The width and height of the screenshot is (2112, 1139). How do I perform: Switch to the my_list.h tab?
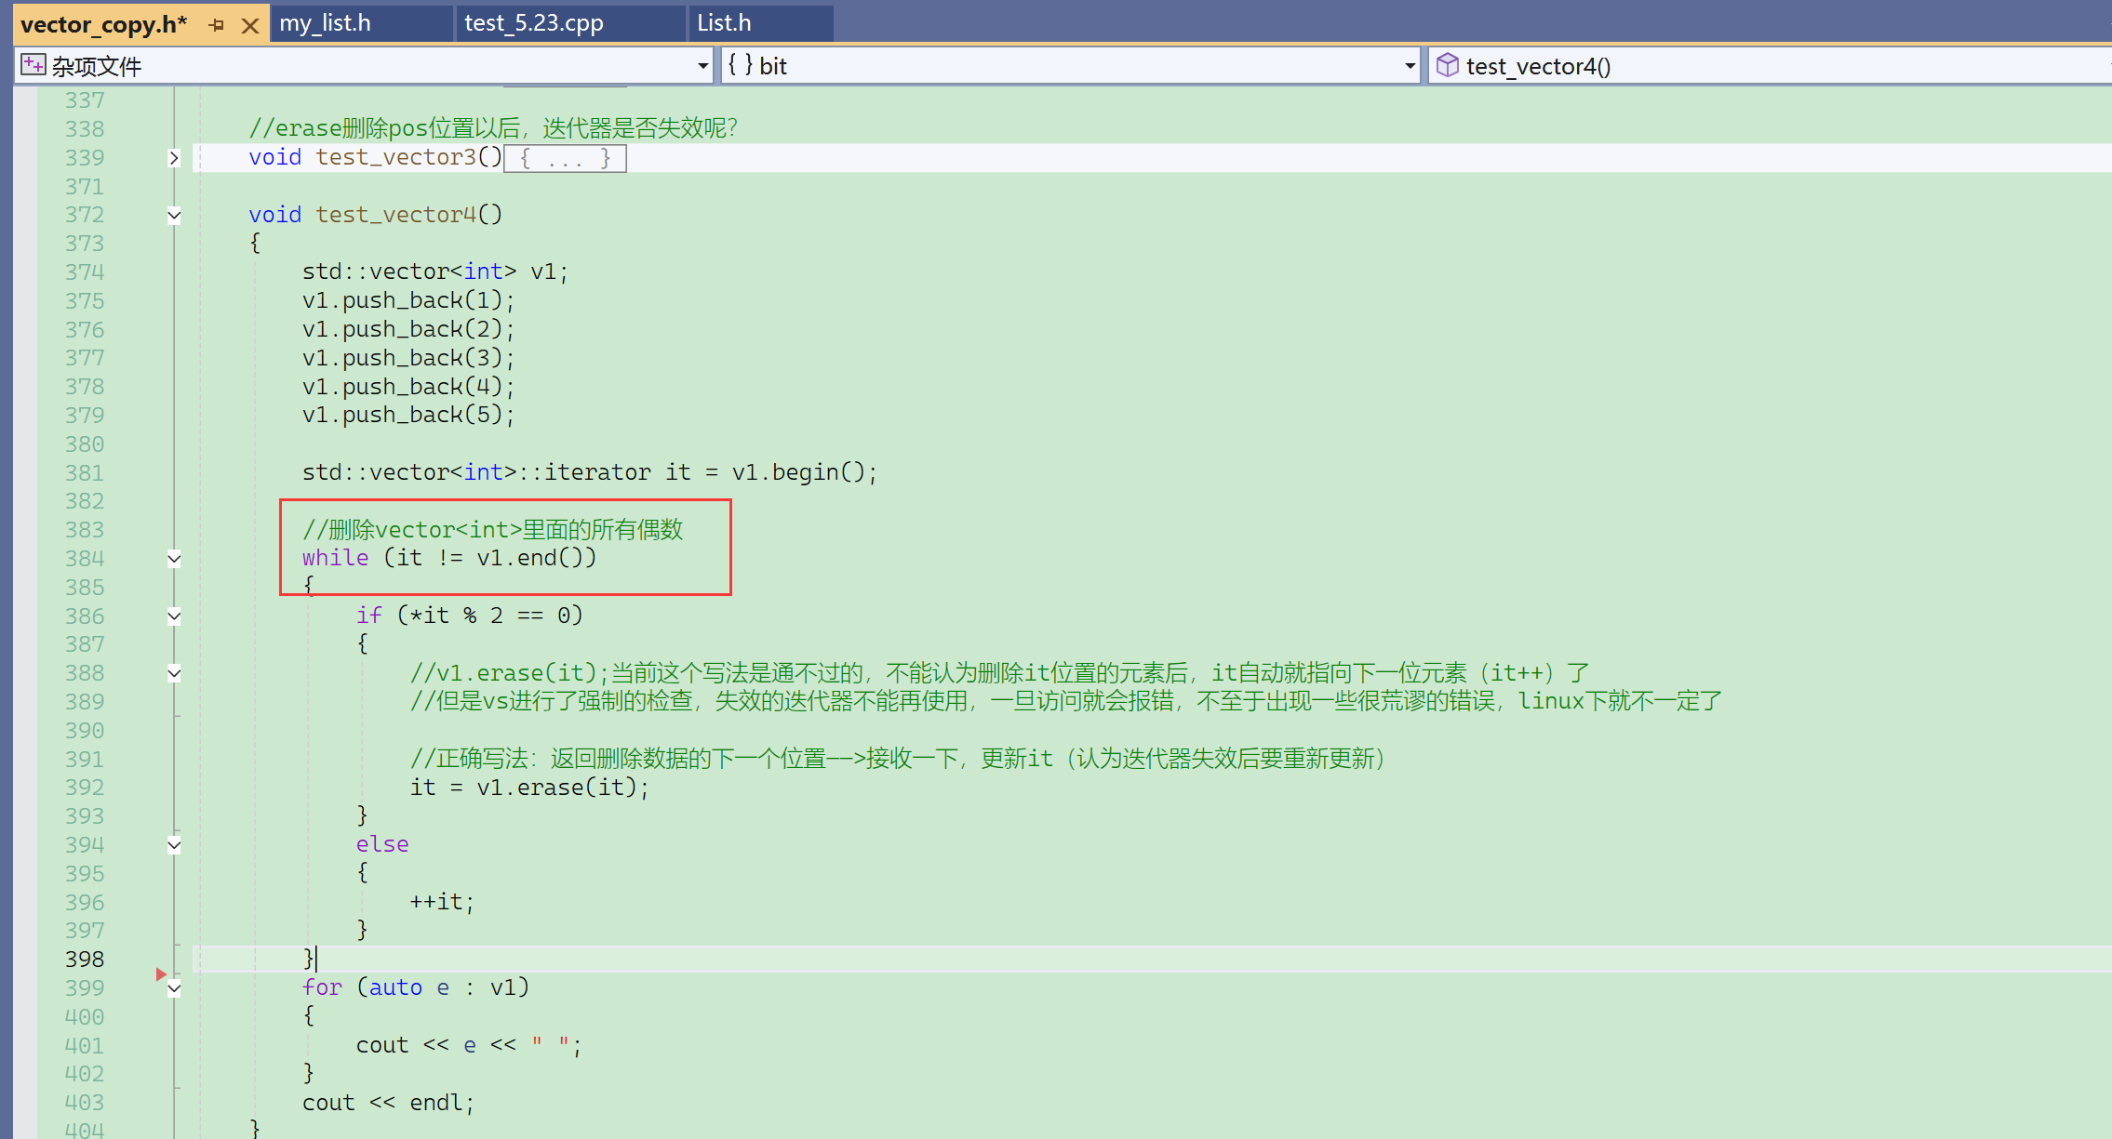point(326,23)
